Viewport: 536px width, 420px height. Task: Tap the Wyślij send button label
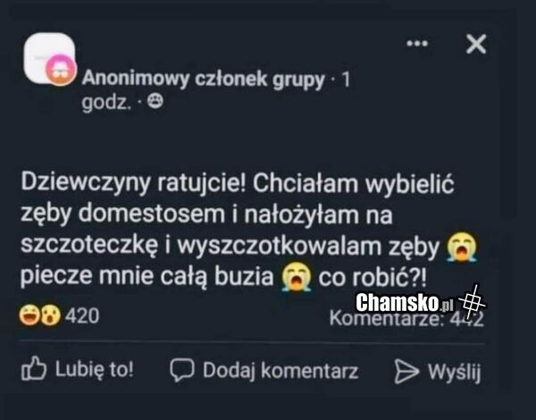(455, 372)
